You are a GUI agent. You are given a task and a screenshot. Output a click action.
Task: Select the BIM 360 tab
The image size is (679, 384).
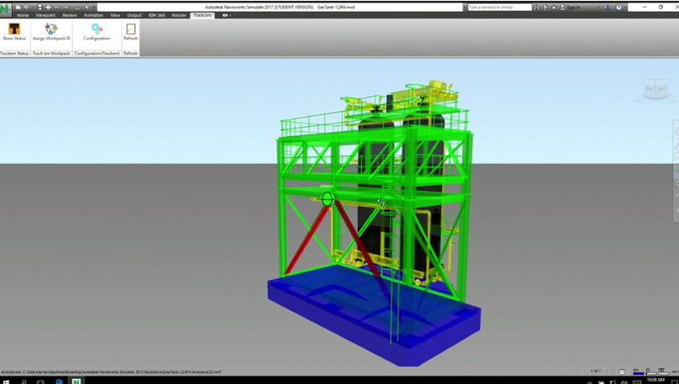coord(157,15)
